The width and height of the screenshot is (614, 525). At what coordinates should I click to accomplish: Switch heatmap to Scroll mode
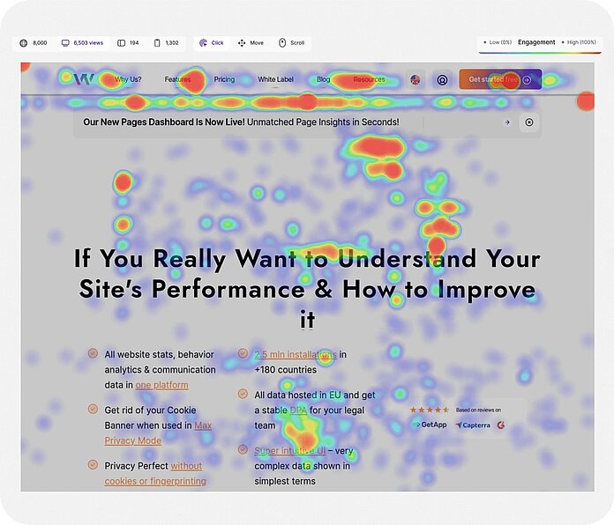(292, 42)
